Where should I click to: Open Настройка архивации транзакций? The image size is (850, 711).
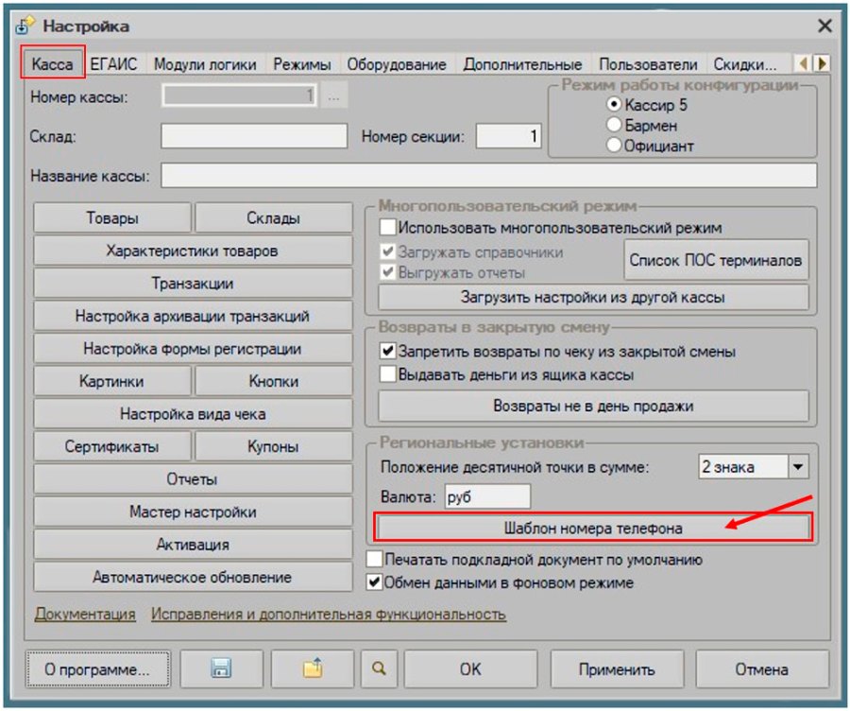click(x=193, y=316)
